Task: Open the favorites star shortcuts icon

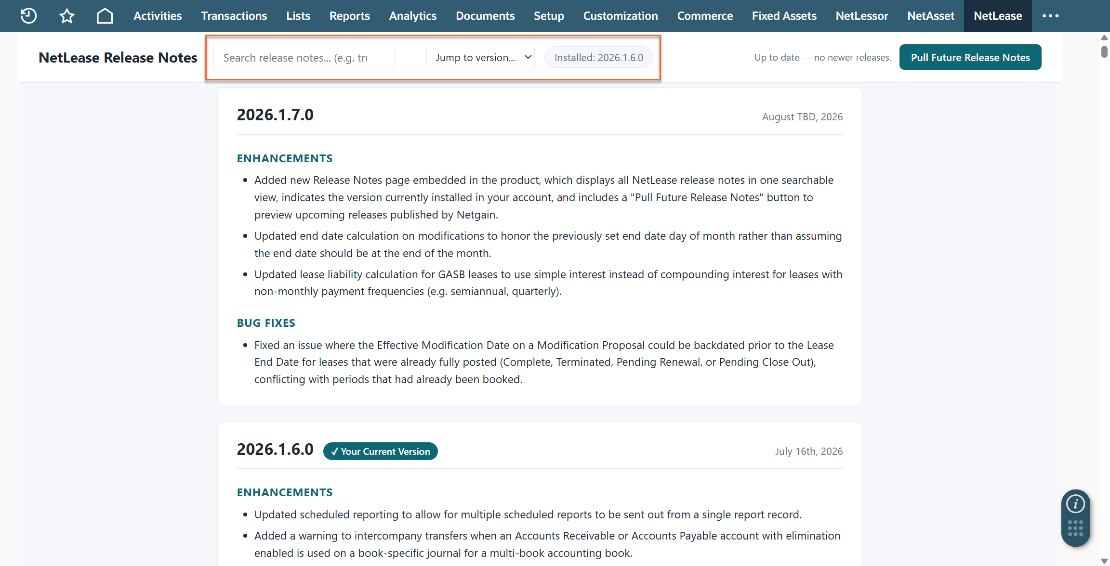Action: pos(67,16)
